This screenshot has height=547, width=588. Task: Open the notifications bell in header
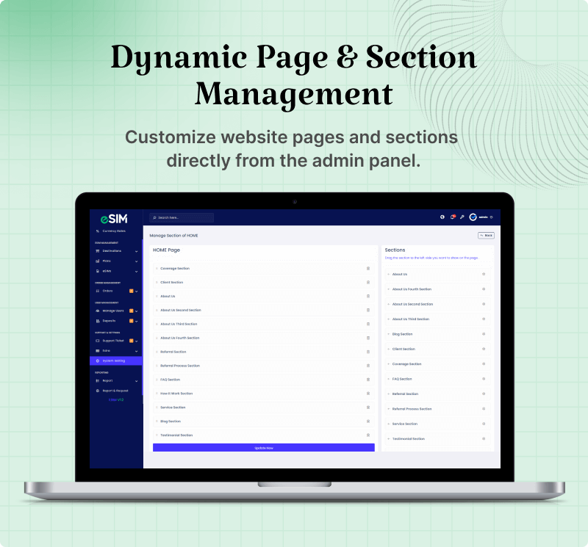[452, 217]
